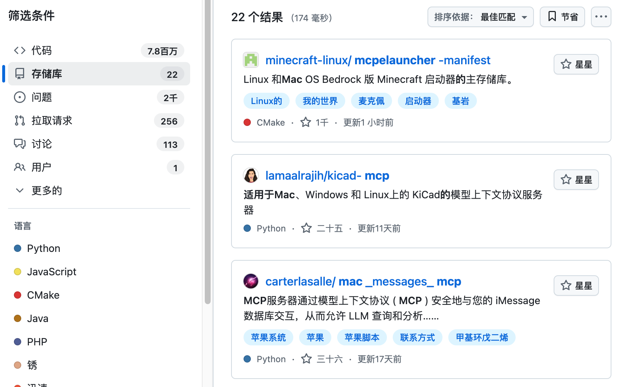
Task: Click the lamaalrajih avatar image
Action: 251,175
